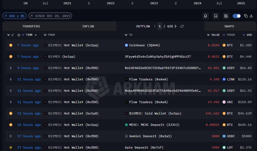
Task: Remove the Since Dec 28, 2019 filter
Action: 32,16
